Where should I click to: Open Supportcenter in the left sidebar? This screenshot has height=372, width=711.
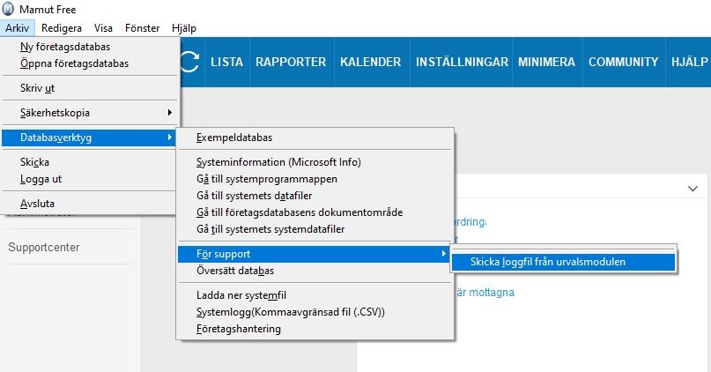[x=44, y=248]
